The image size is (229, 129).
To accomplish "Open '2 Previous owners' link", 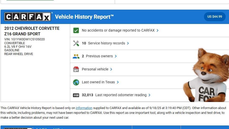I will coord(97,56).
